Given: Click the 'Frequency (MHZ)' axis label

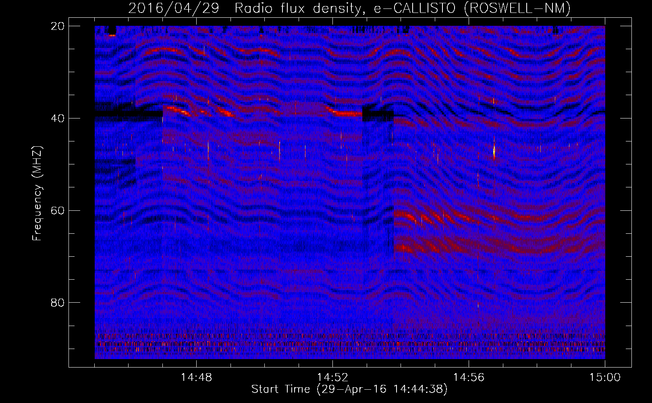Looking at the screenshot, I should tap(37, 193).
